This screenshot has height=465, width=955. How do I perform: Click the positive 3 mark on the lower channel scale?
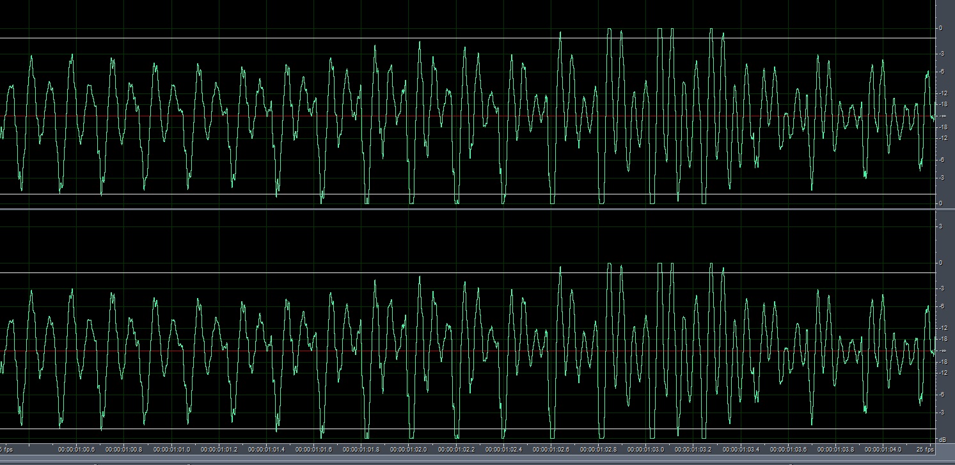click(x=941, y=226)
